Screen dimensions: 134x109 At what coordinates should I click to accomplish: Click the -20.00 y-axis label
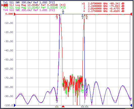pyautogui.click(x=9, y=32)
